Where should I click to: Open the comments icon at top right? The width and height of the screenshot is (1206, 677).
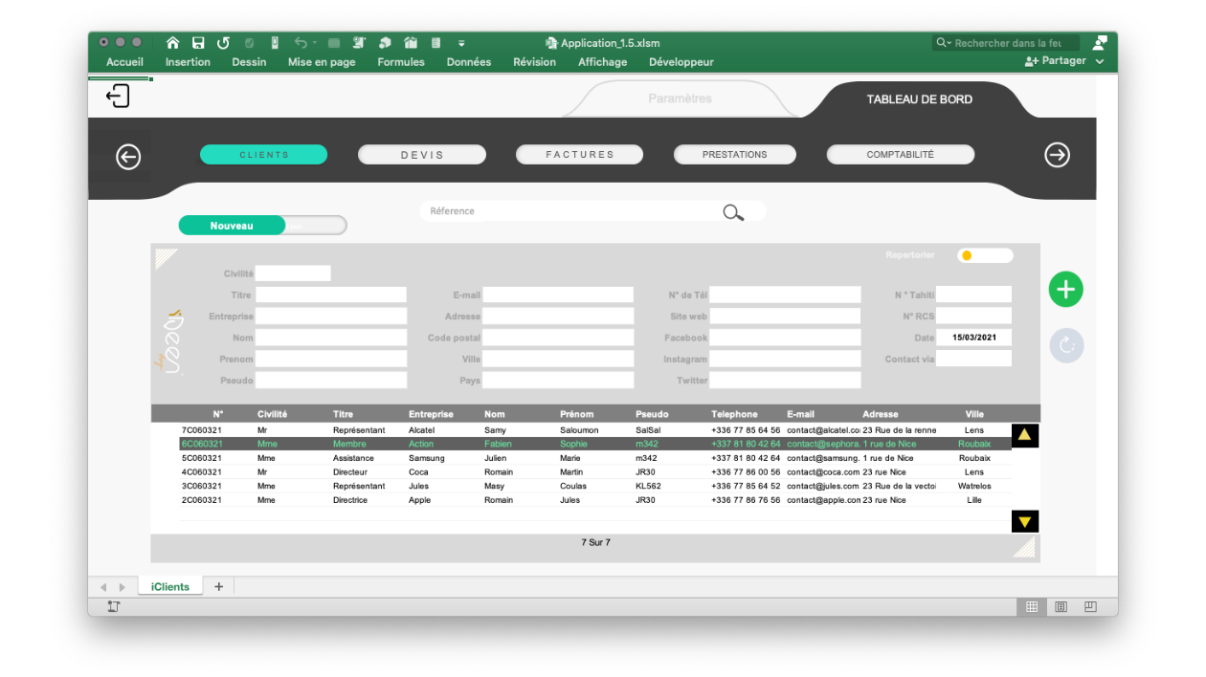pyautogui.click(x=1100, y=43)
